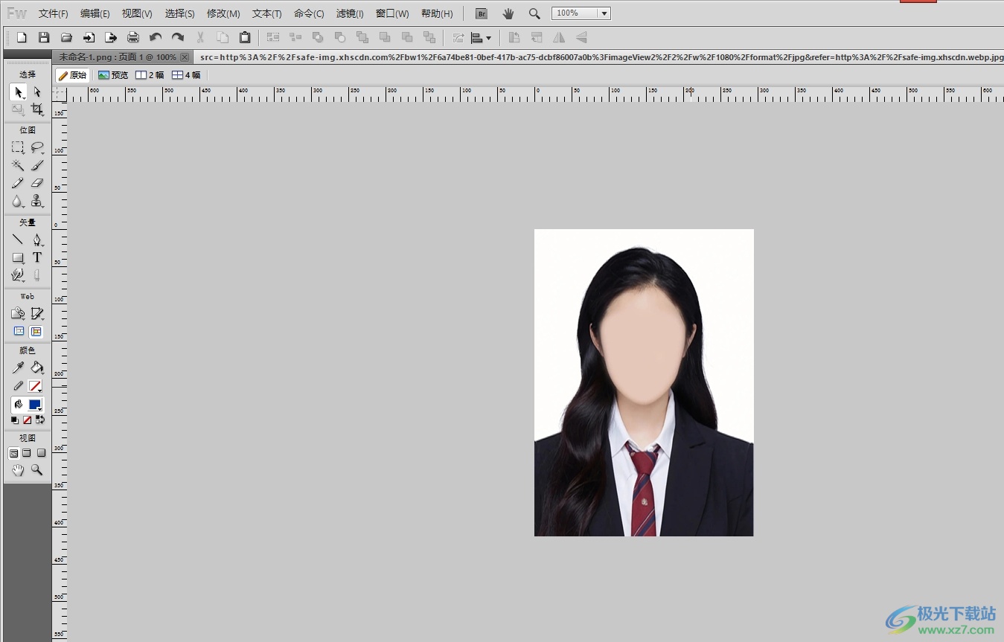
Task: Select the Eyedropper tool
Action: coord(19,367)
